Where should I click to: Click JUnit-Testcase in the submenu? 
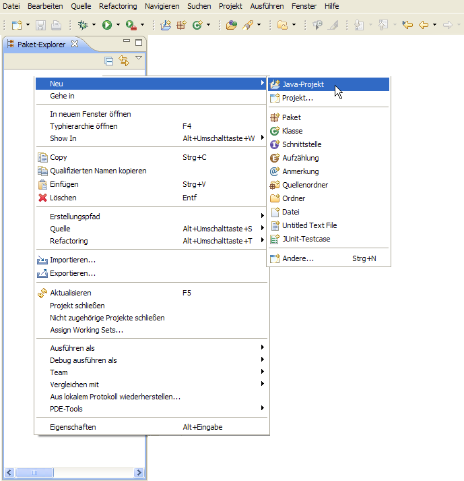click(x=306, y=239)
